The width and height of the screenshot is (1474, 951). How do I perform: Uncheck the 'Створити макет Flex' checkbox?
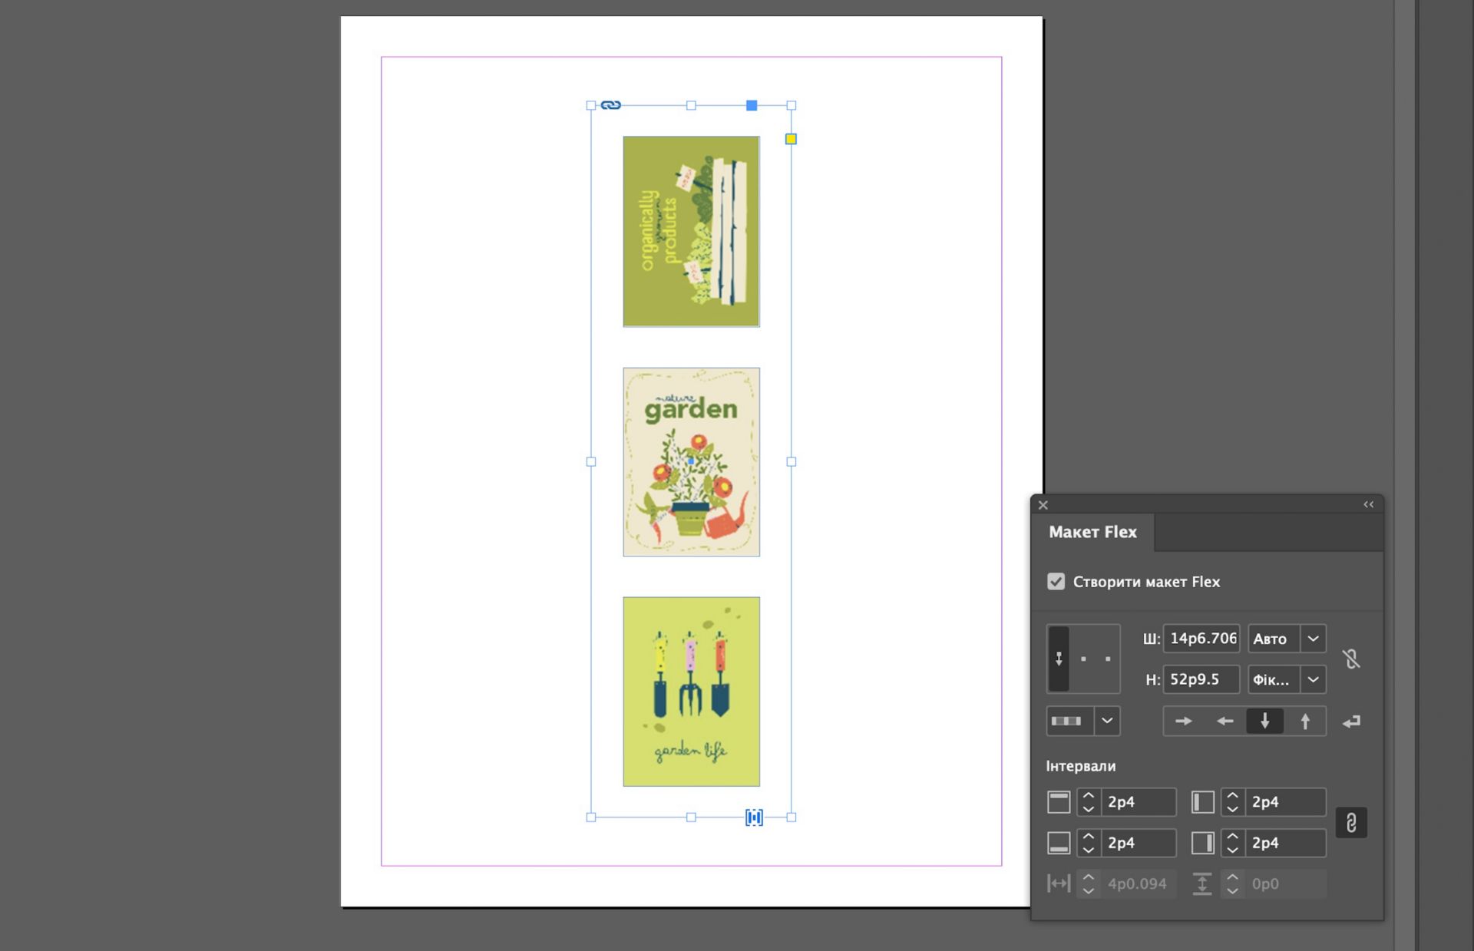coord(1056,581)
